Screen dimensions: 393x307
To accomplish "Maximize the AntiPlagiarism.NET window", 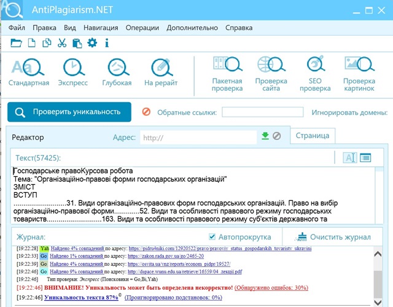I will (x=368, y=10).
